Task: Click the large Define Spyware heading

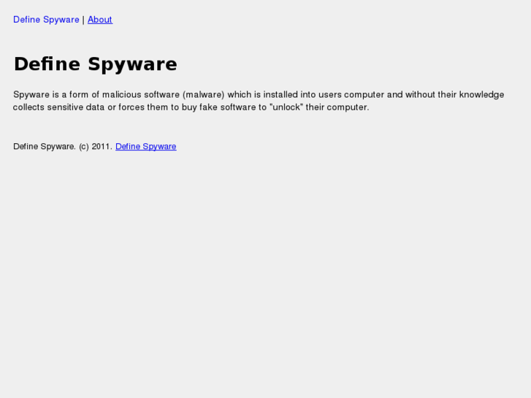Action: click(95, 64)
